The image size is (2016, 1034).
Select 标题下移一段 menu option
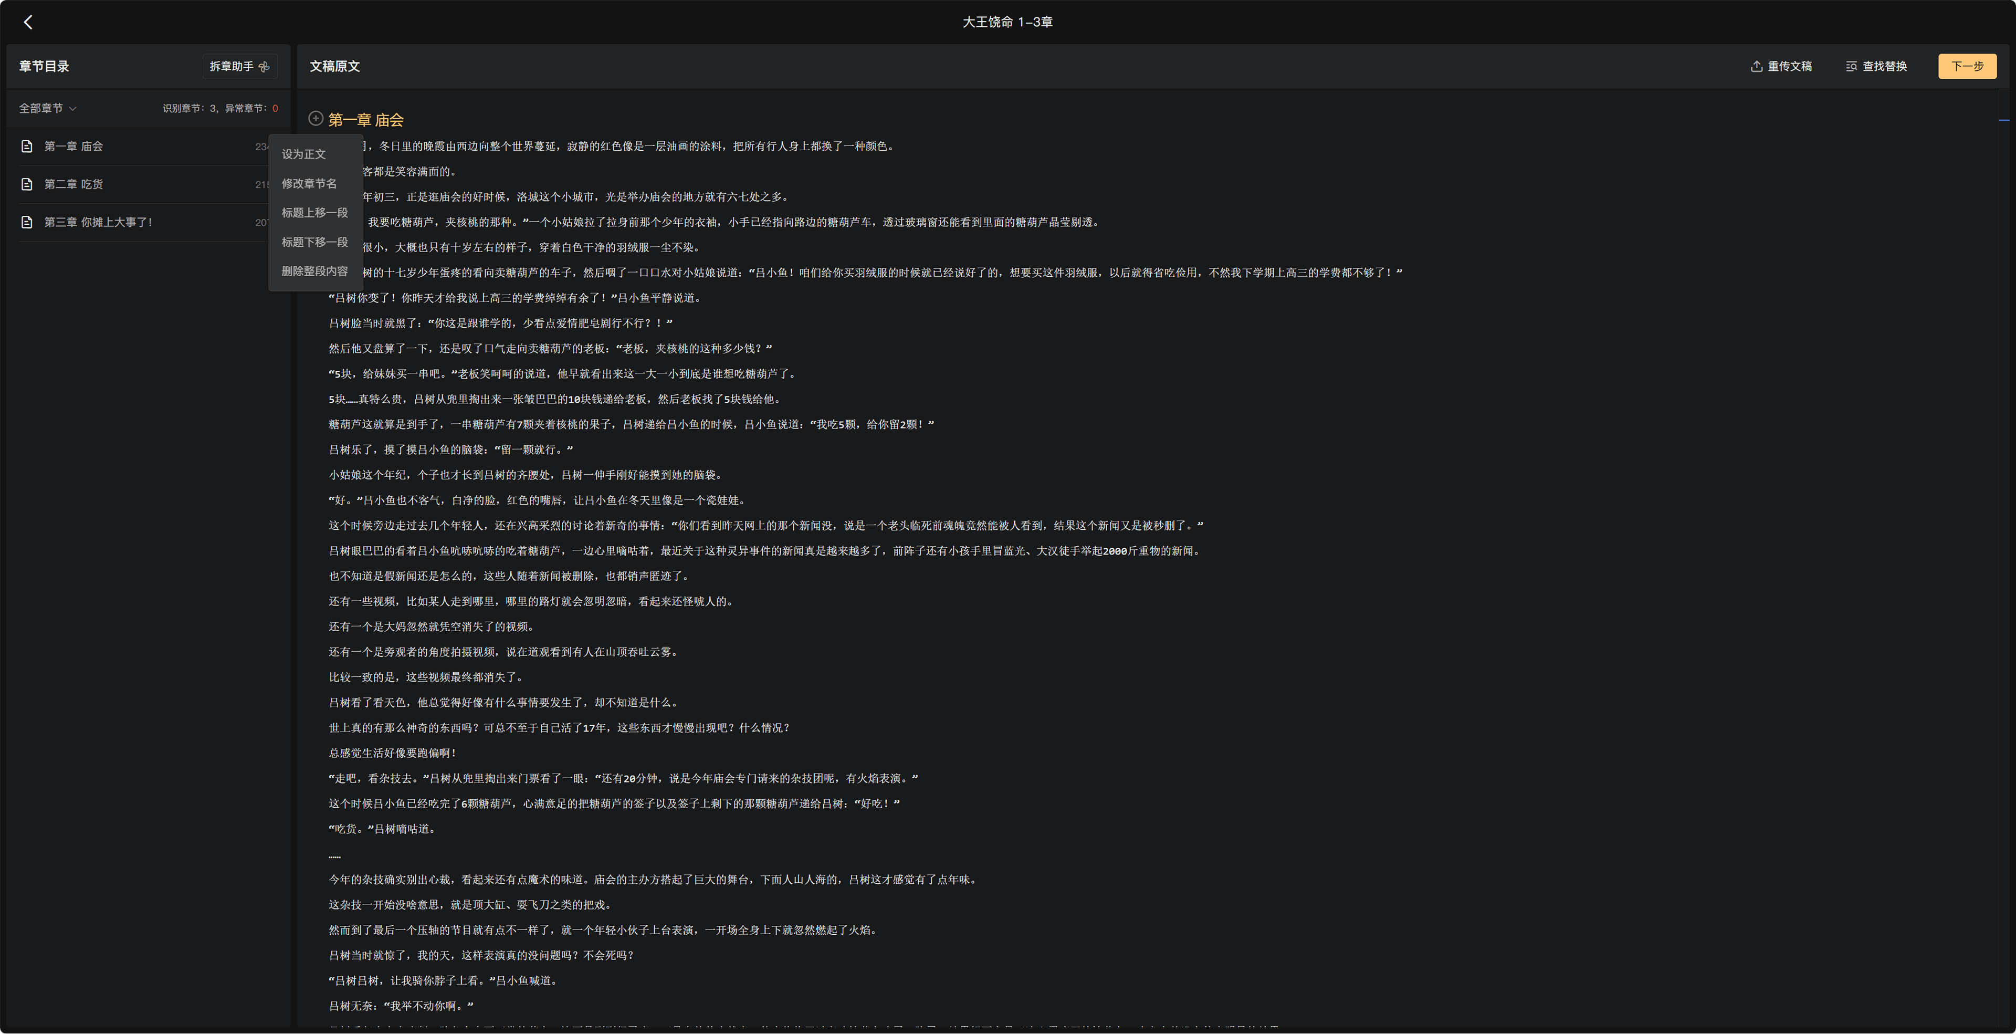(x=316, y=242)
